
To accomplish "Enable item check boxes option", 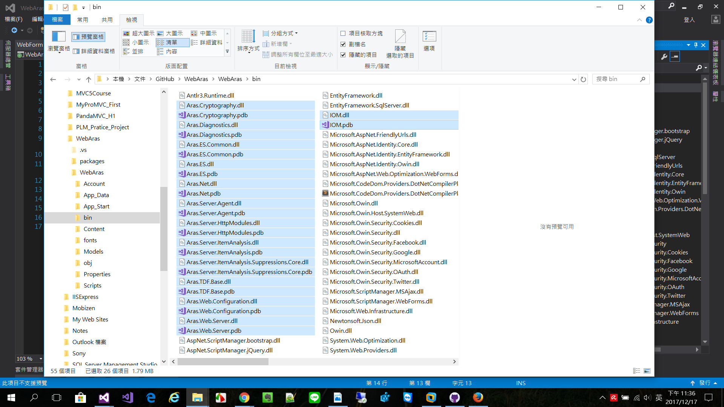I will (x=343, y=34).
